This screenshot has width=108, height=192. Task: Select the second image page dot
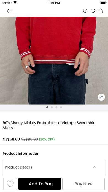click(52, 107)
